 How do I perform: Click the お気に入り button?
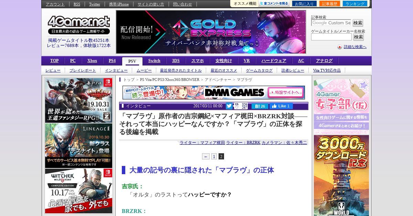coord(304,3)
